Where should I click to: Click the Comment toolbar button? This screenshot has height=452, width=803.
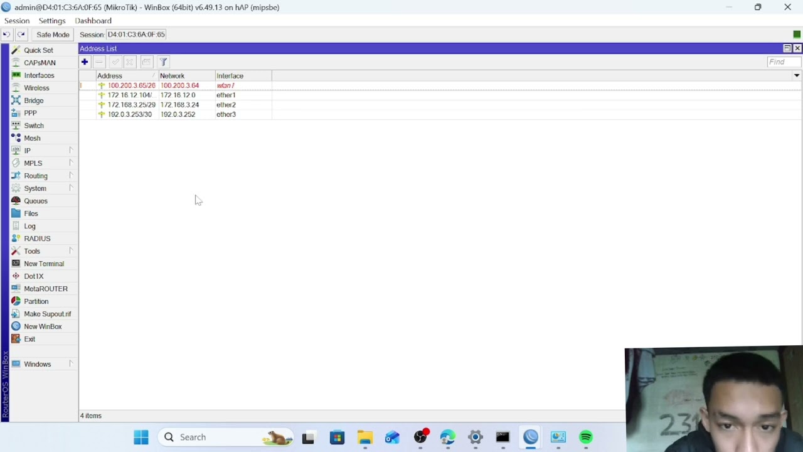[x=146, y=62]
